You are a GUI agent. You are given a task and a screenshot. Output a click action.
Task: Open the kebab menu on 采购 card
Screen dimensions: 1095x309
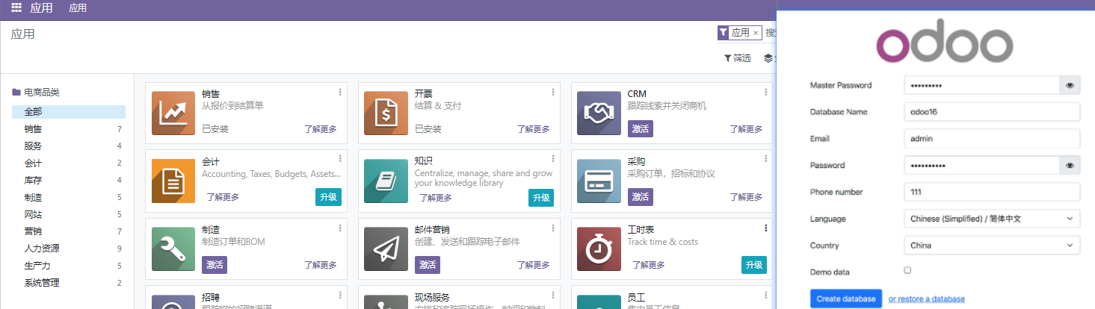766,159
